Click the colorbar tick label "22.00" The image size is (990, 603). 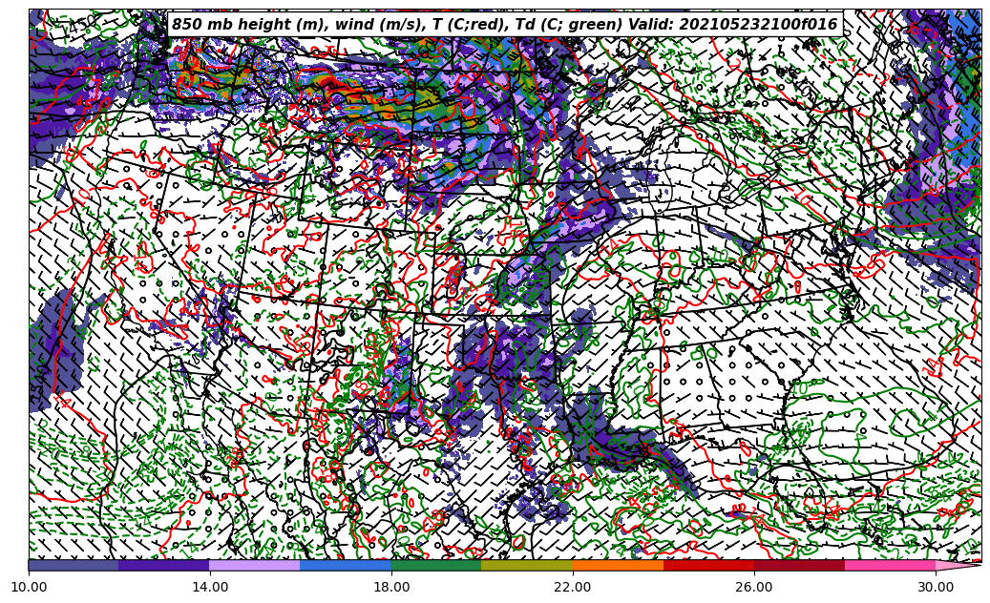573,587
